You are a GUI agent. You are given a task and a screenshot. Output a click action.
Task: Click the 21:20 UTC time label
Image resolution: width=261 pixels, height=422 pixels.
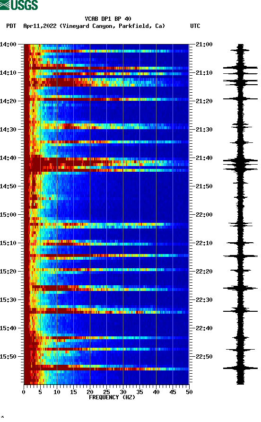click(204, 101)
